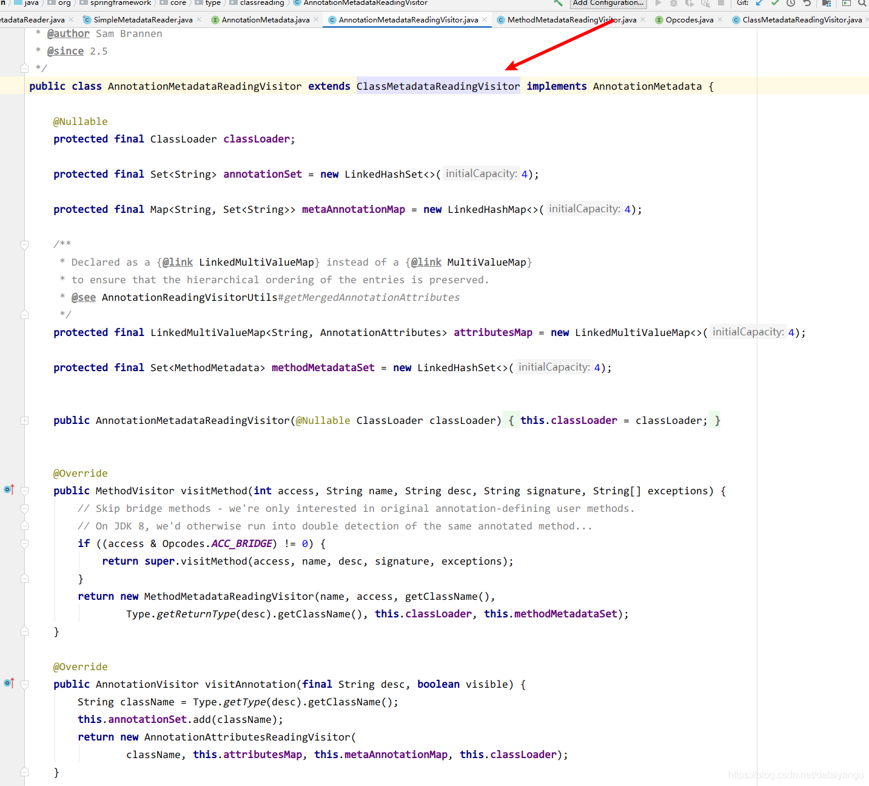
Task: Switch to SimpleMetadataReader.java tab
Action: click(x=143, y=20)
